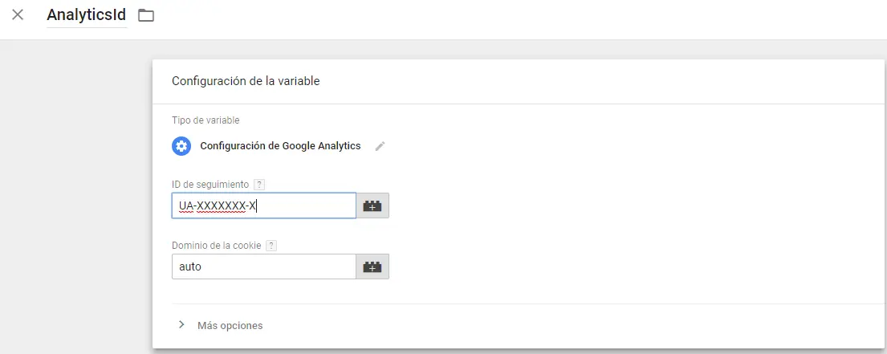Click the AnalyticsId variable name title
This screenshot has height=354, width=887.
(87, 15)
